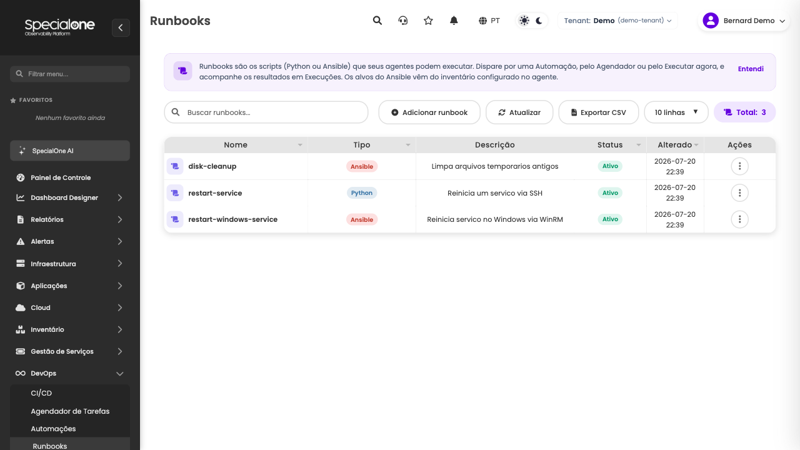Expand the Relatórios submenu chevron
The height and width of the screenshot is (450, 800).
pyautogui.click(x=120, y=219)
